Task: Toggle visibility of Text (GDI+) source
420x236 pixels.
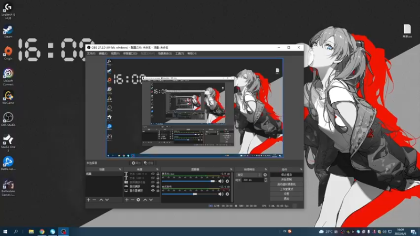Action: [x=153, y=178]
